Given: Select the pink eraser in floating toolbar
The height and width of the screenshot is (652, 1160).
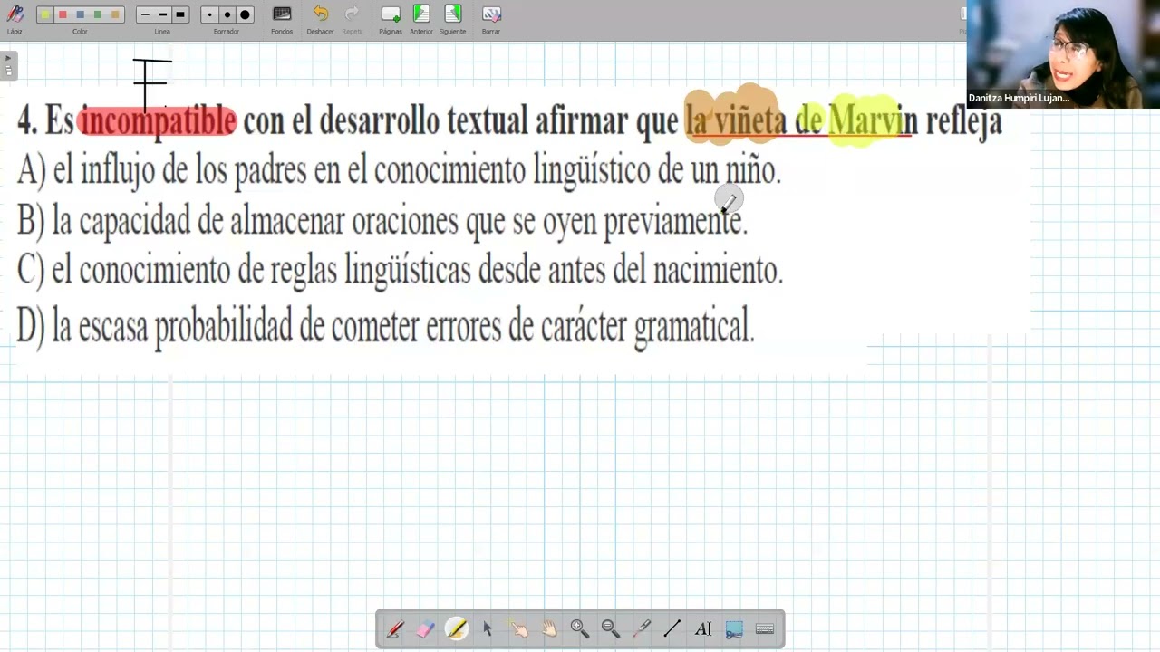Looking at the screenshot, I should coord(425,628).
